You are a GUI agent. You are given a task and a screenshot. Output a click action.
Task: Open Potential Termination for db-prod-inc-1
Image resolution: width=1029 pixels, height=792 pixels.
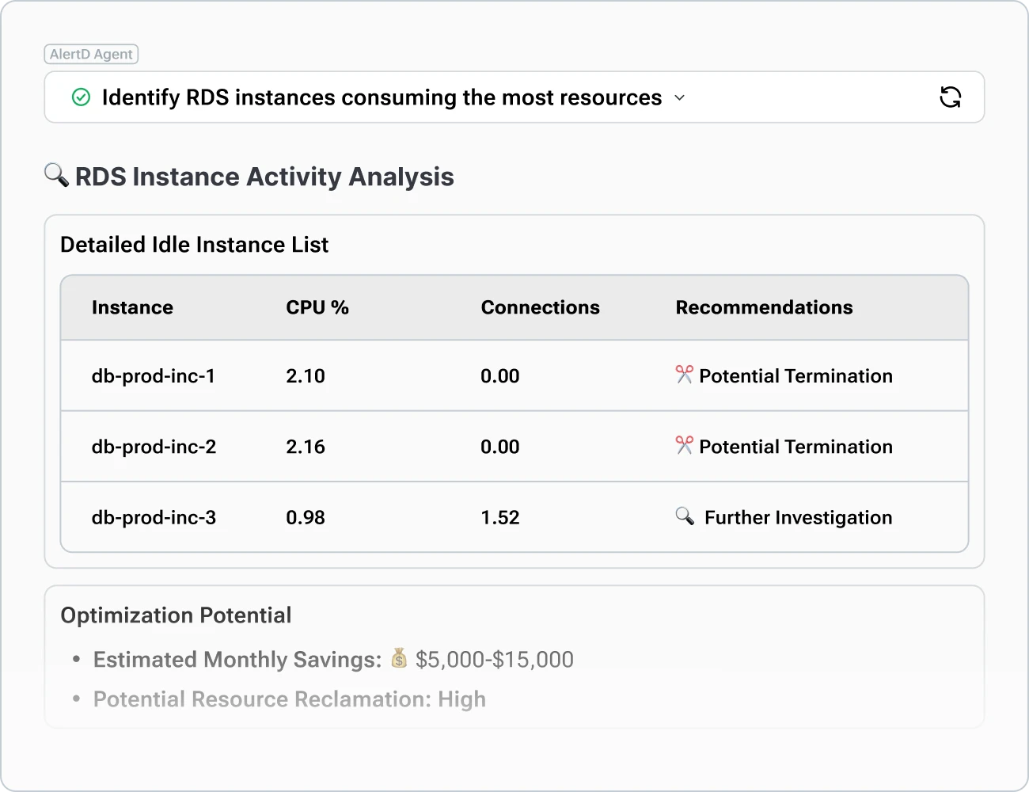[795, 375]
